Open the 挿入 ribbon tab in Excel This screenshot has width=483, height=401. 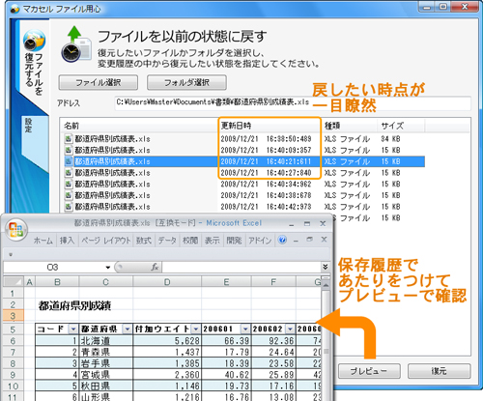click(x=67, y=241)
